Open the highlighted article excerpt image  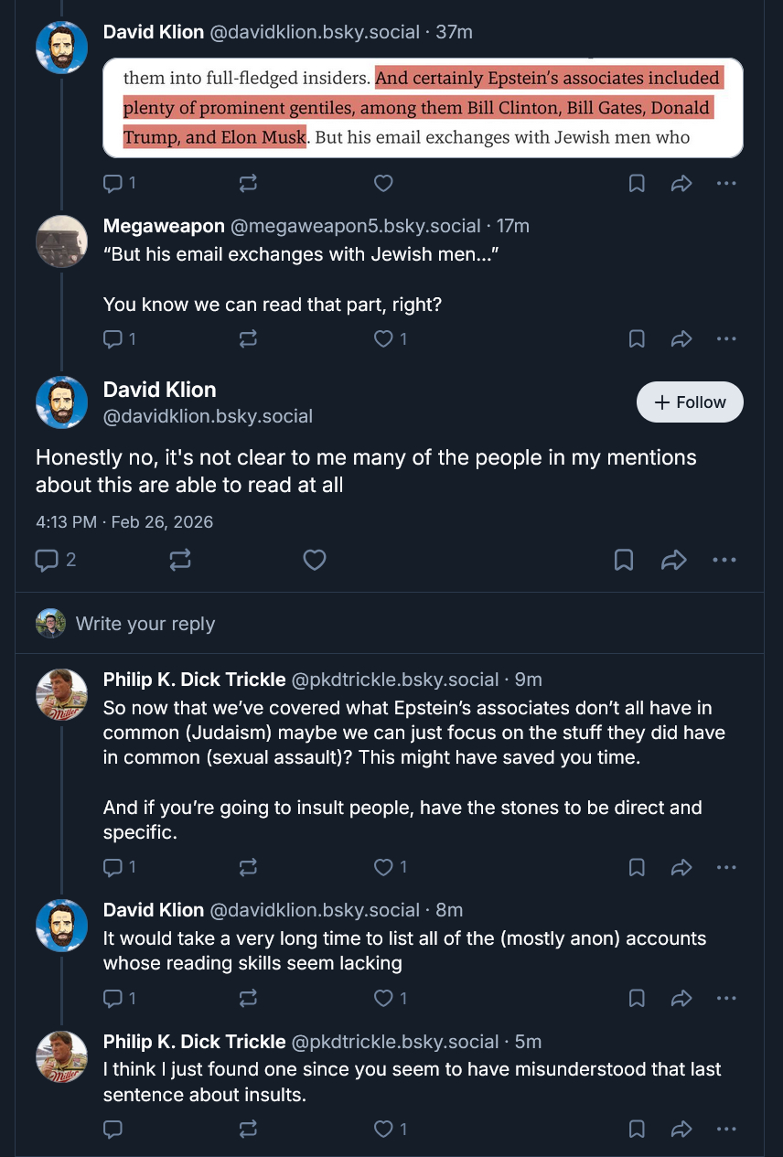423,108
